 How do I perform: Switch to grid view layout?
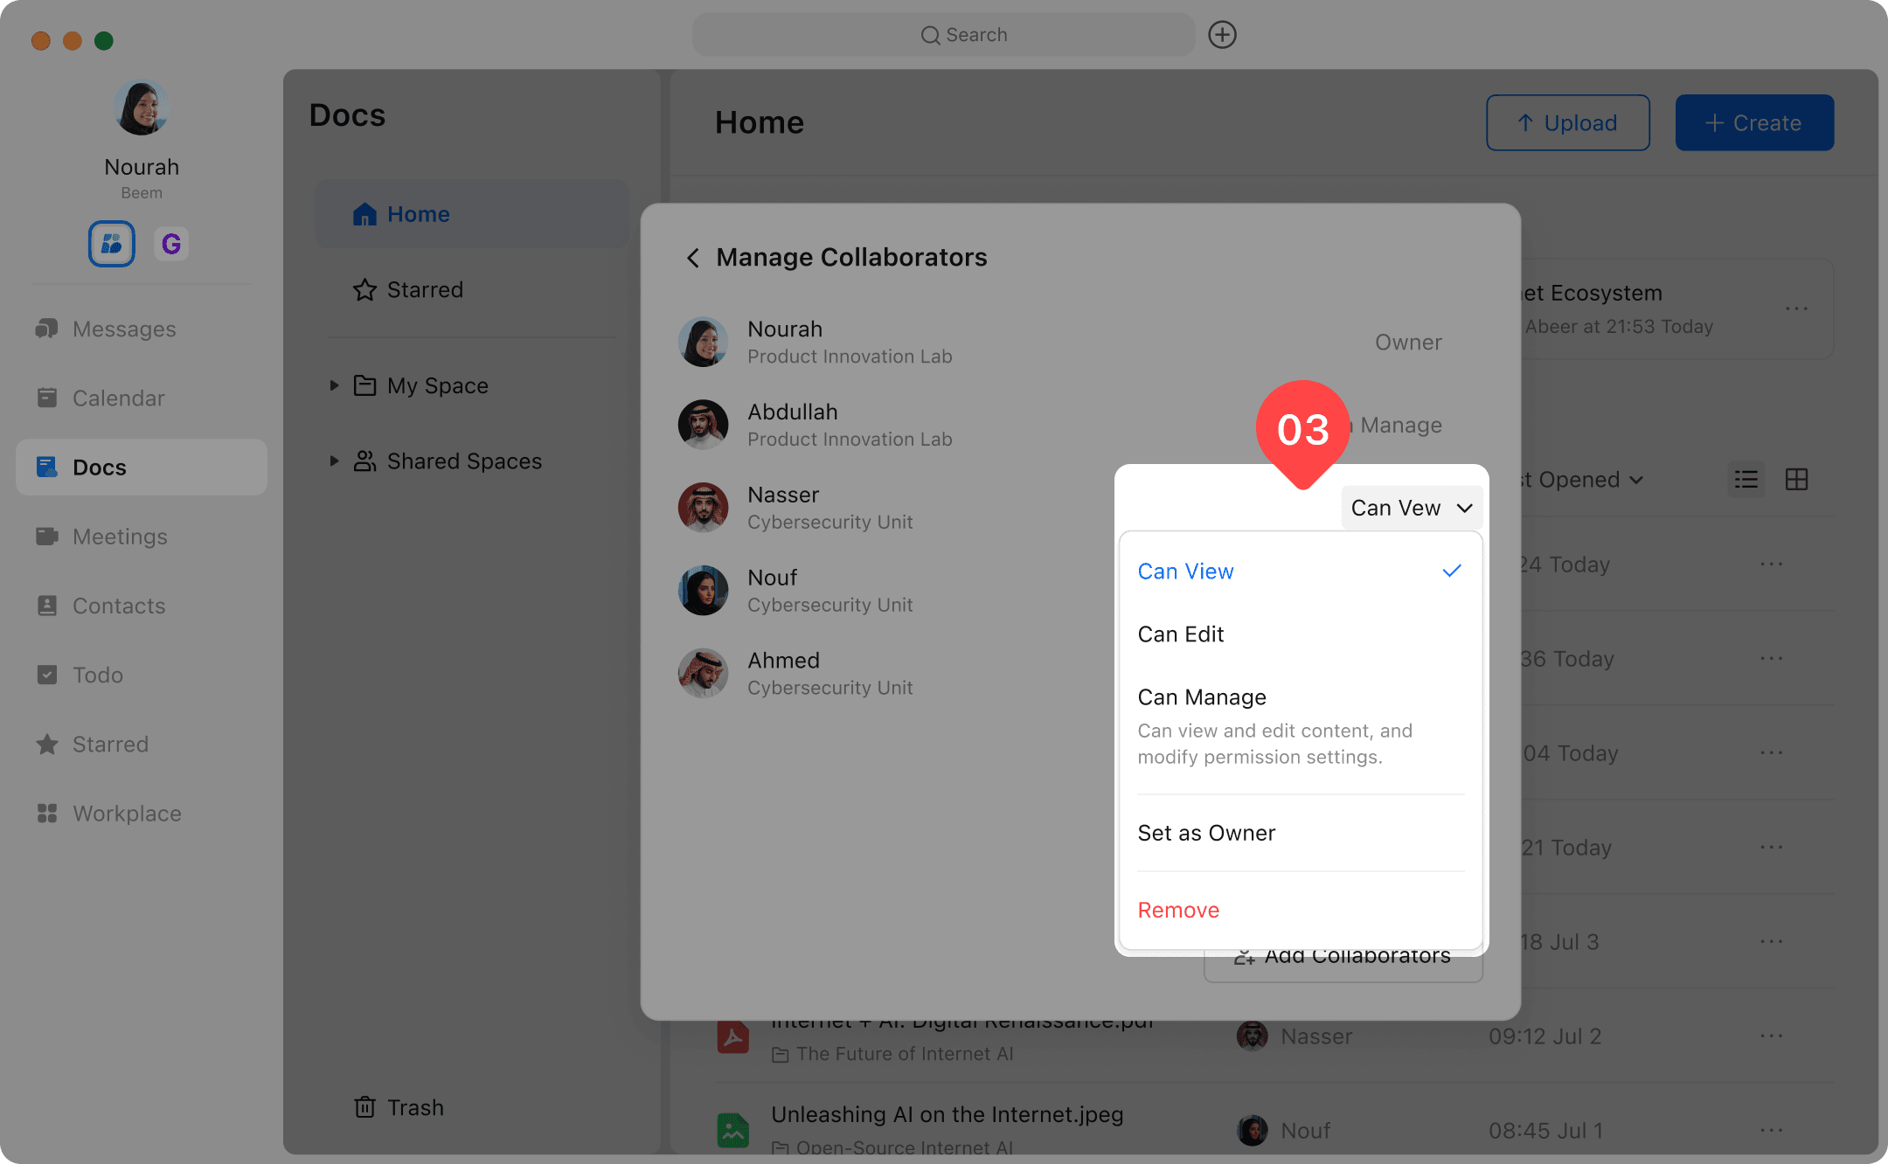pyautogui.click(x=1796, y=480)
